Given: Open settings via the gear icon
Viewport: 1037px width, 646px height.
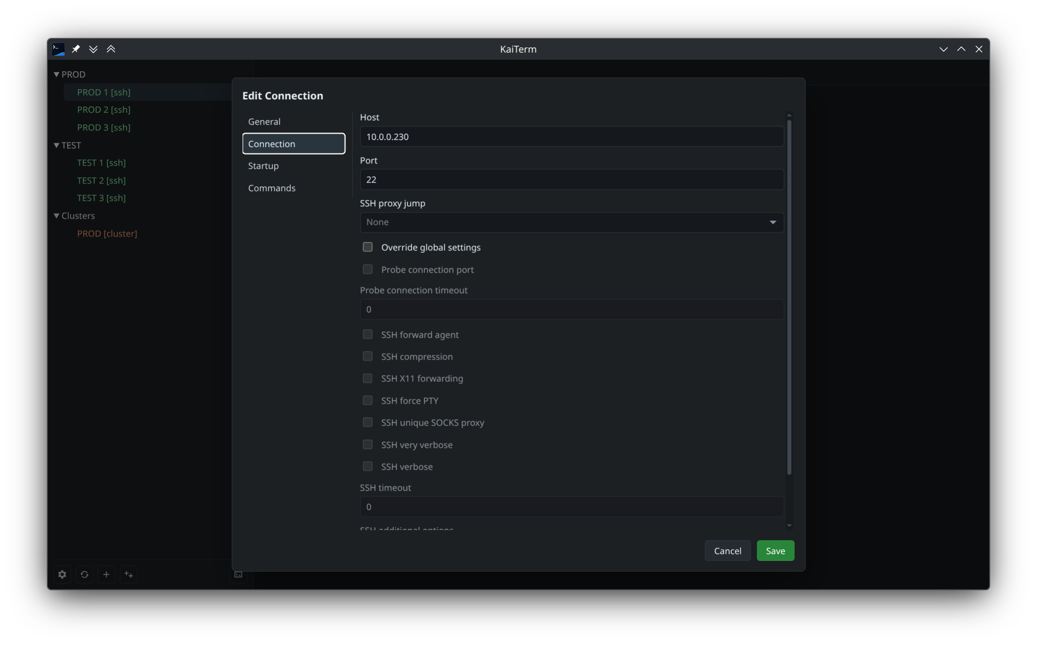Looking at the screenshot, I should tap(62, 574).
